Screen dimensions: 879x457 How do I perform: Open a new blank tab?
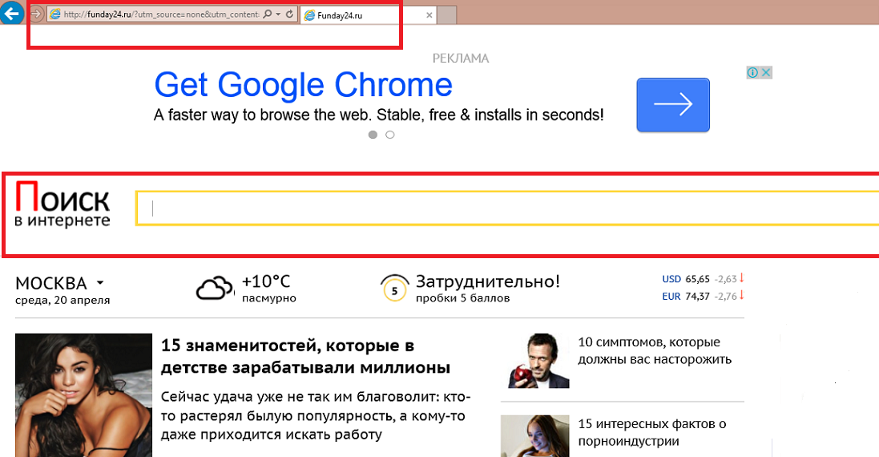pyautogui.click(x=447, y=16)
